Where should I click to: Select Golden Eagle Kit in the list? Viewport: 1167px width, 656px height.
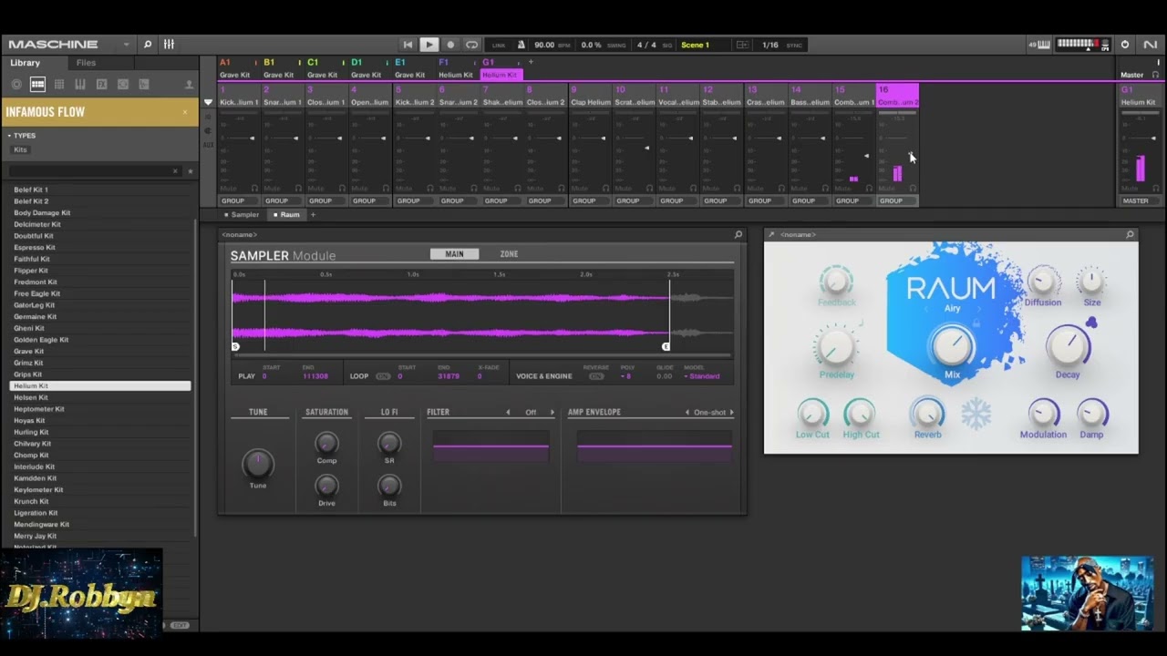click(100, 340)
